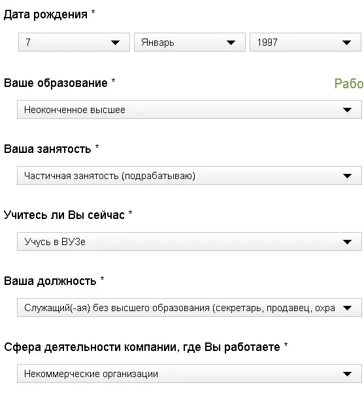Open the Учусь в ВУЗе dropdown
This screenshot has width=364, height=398.
tap(190, 241)
